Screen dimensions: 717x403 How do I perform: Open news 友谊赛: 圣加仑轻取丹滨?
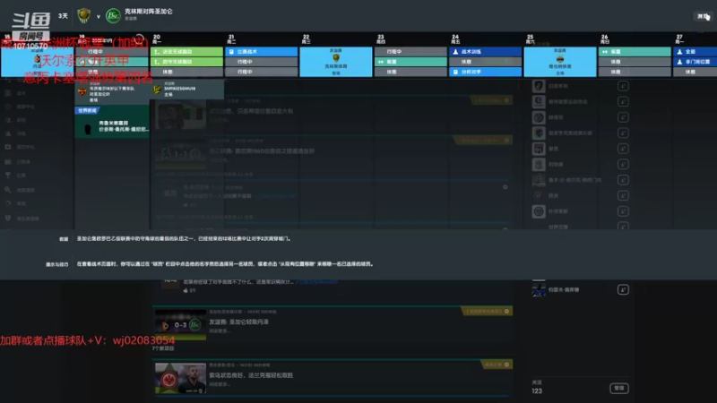click(x=238, y=322)
